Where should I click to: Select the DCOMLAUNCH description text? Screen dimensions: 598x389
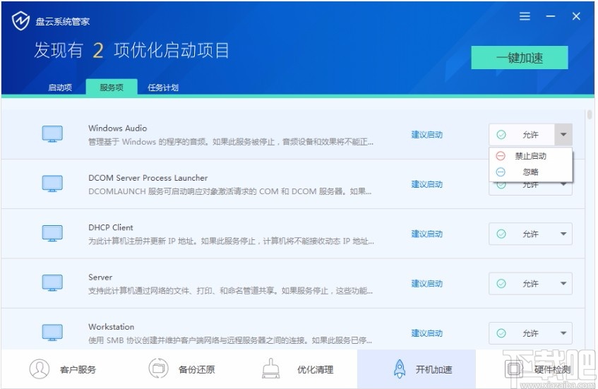[x=229, y=191]
